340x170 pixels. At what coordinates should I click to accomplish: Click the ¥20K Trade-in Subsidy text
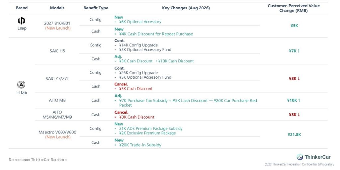[x=140, y=145]
